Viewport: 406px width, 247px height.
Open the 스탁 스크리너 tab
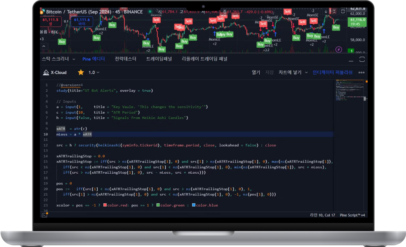coord(55,59)
